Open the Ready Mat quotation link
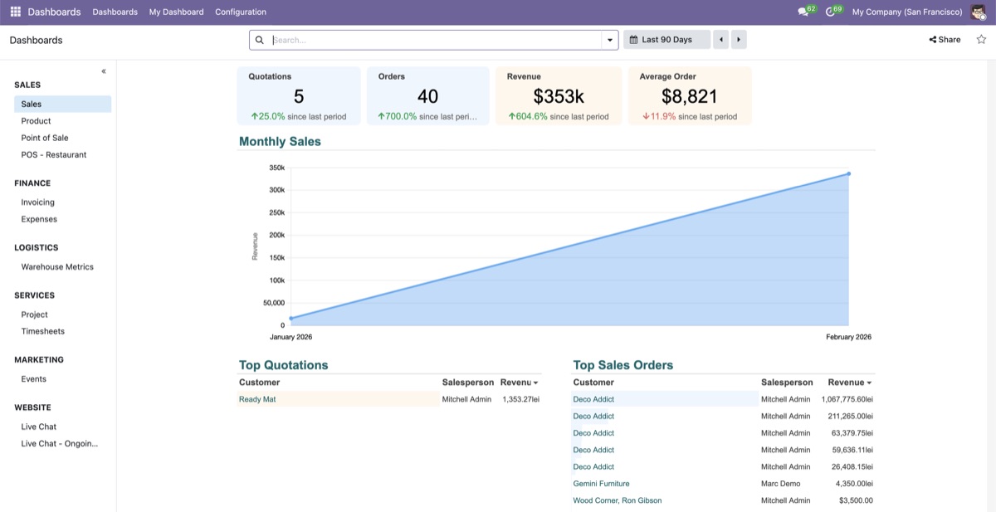 (x=257, y=399)
